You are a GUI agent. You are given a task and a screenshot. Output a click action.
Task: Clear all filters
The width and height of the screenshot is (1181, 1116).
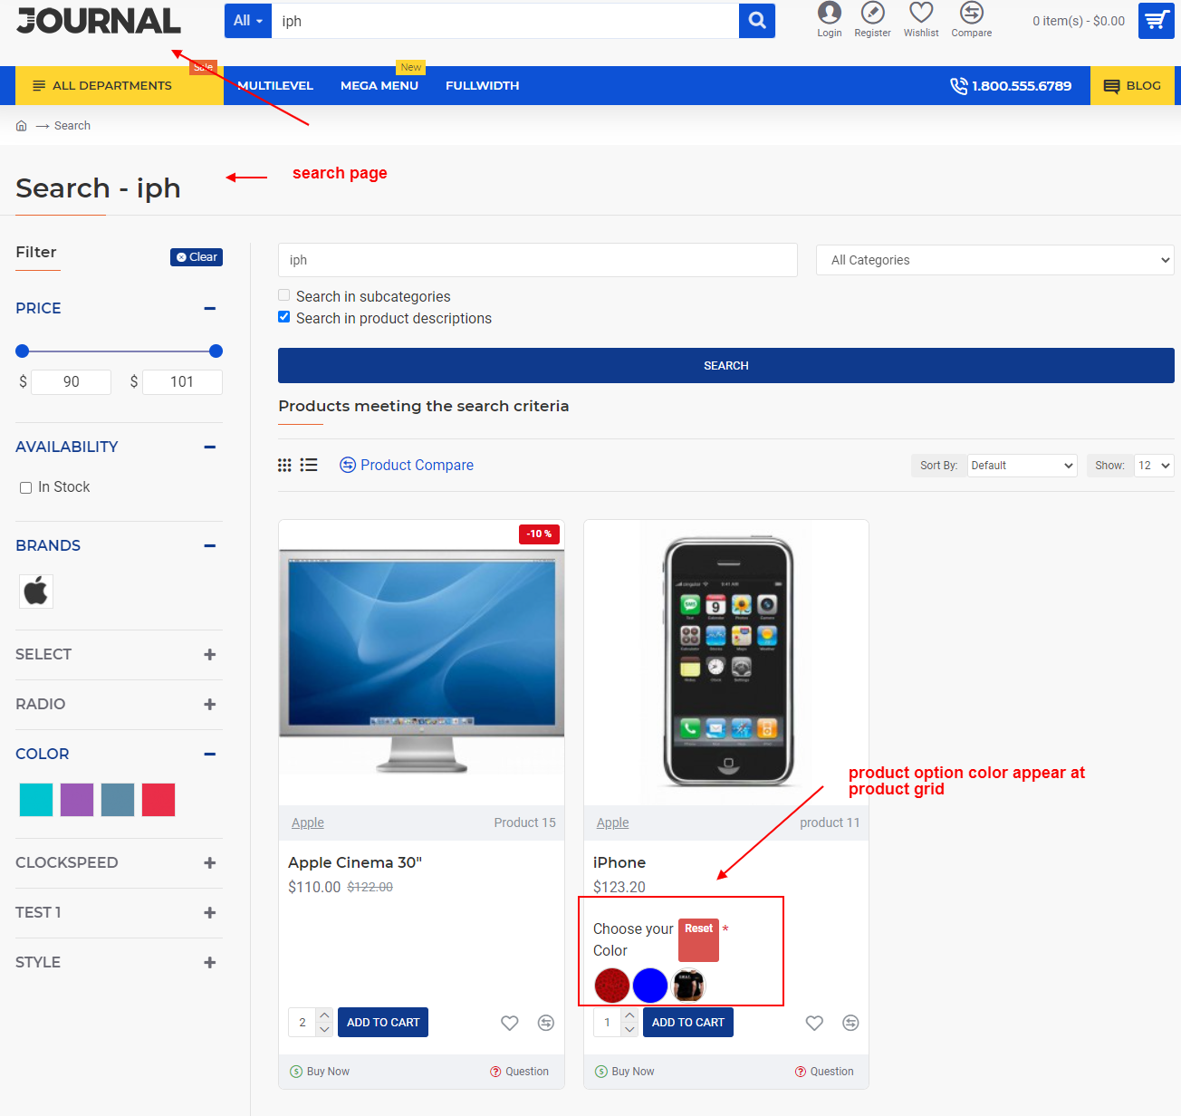[x=197, y=257]
